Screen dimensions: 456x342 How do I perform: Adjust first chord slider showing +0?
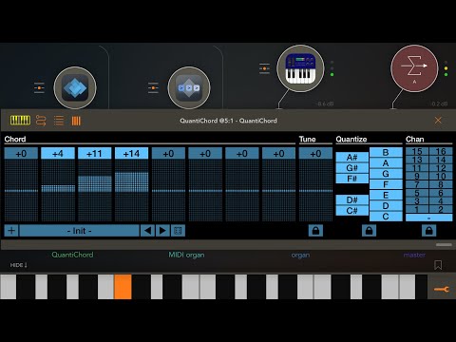[x=21, y=190]
